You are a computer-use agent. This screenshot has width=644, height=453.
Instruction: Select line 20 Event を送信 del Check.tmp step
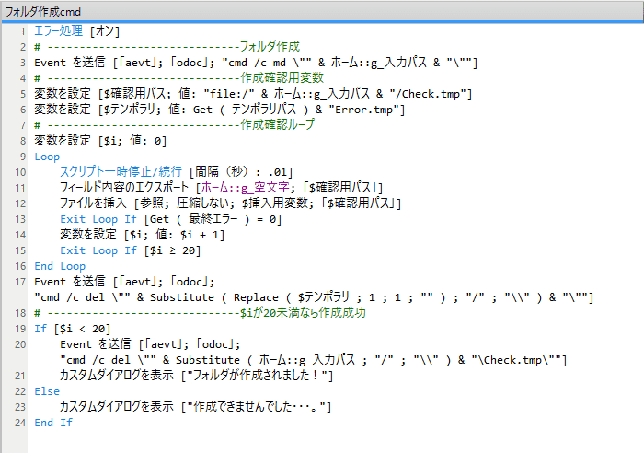coord(314,352)
